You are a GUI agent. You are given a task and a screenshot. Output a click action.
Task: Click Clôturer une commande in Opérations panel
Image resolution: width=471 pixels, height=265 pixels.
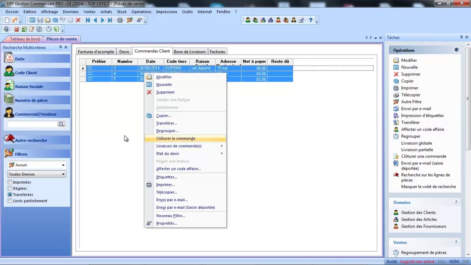(424, 156)
